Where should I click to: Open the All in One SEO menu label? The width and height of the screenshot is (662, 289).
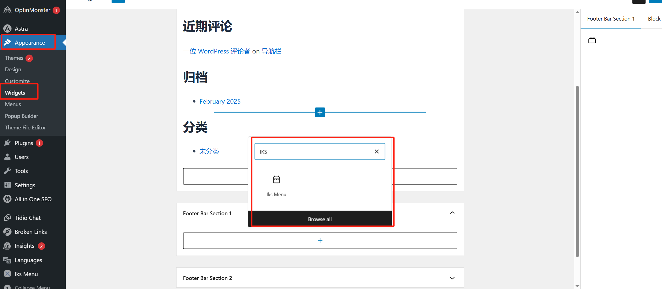(33, 199)
